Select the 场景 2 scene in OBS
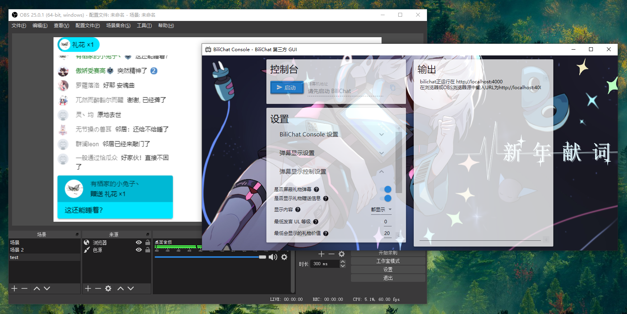This screenshot has width=627, height=314. tap(44, 250)
